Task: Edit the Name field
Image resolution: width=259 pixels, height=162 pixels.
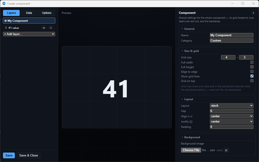Action: pos(232,35)
